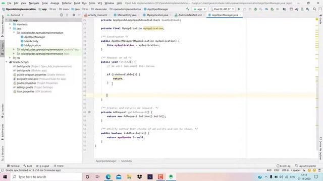Open Terminal tool window
The width and height of the screenshot is (323, 181).
pos(13,166)
